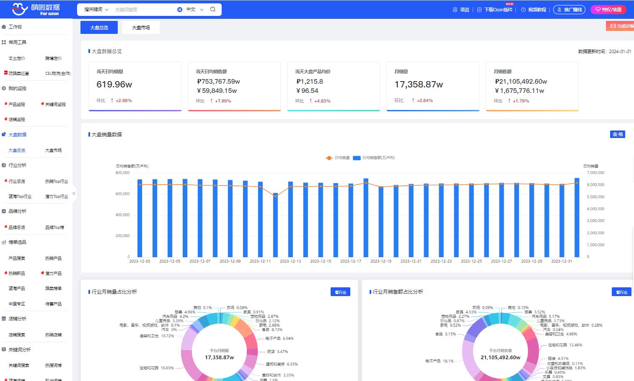The image size is (634, 381).
Task: Click the flame icon next to 潜力产品
Action: (x=43, y=273)
